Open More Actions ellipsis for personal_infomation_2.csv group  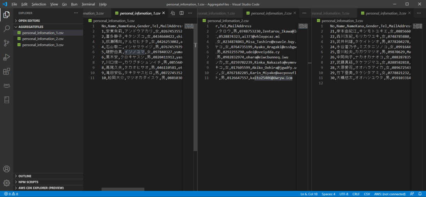point(304,13)
